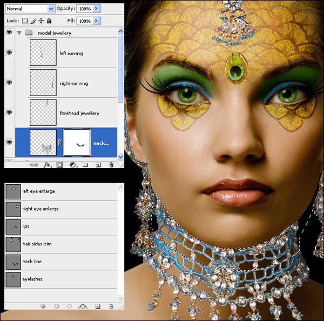
Task: Delete layer using Layers panel trash icon
Action: point(110,164)
